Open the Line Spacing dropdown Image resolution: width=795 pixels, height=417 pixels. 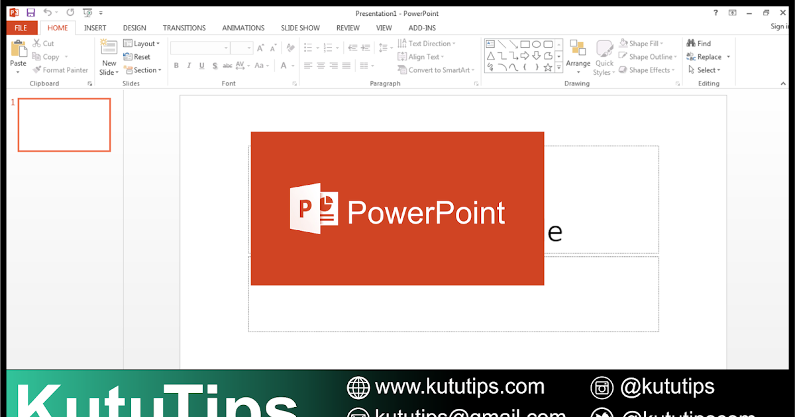(385, 48)
